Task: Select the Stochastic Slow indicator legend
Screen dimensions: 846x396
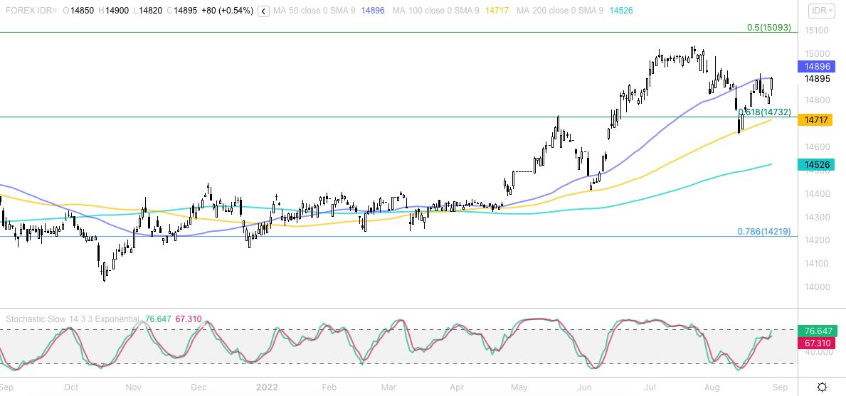Action: click(x=73, y=319)
